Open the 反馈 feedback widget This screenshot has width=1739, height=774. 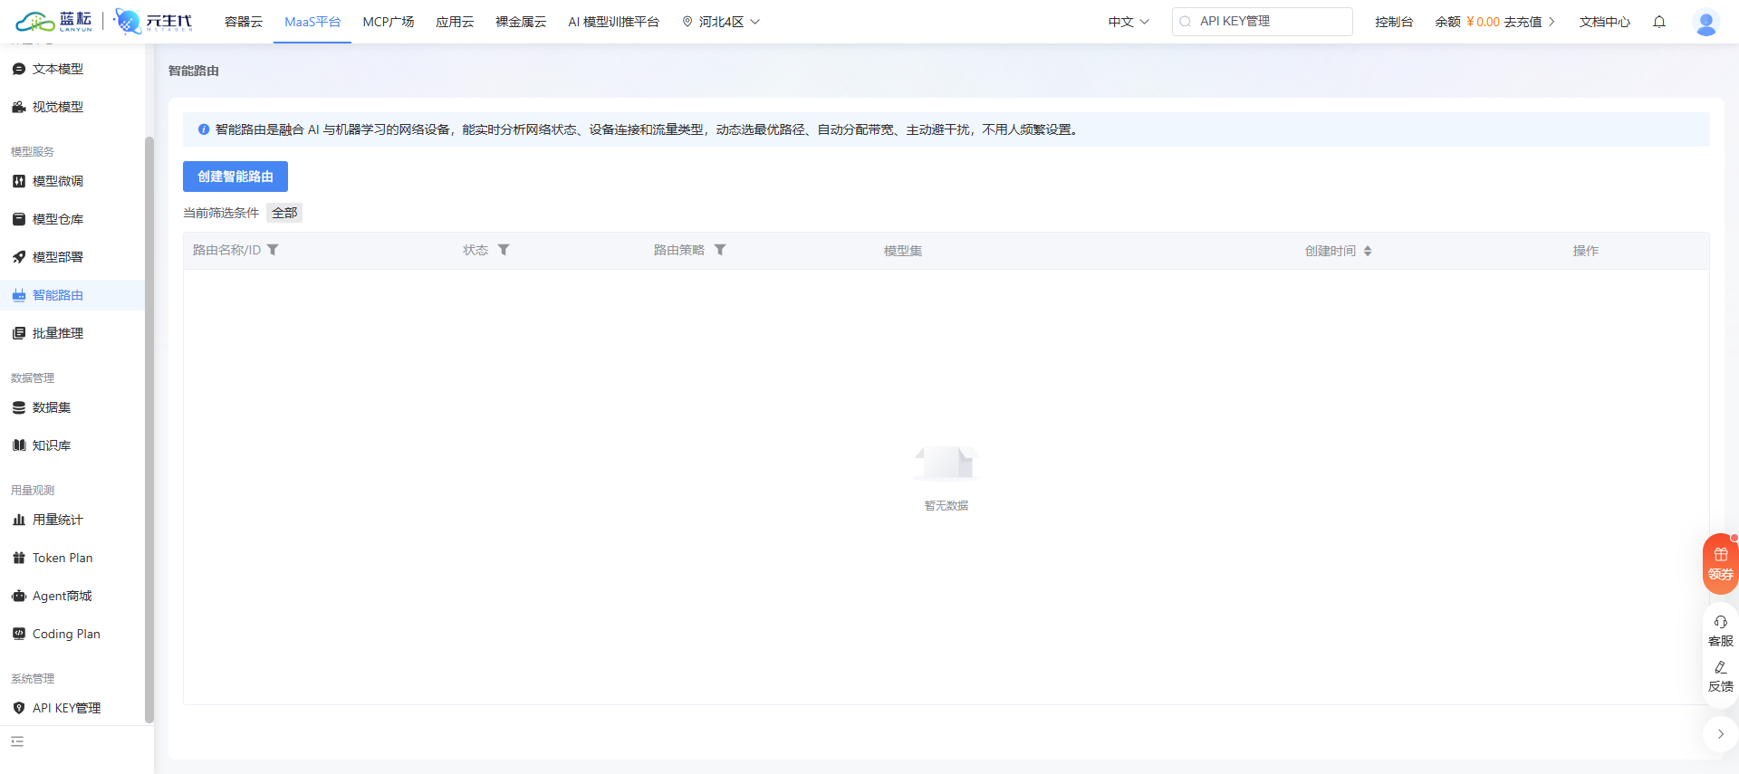point(1721,676)
